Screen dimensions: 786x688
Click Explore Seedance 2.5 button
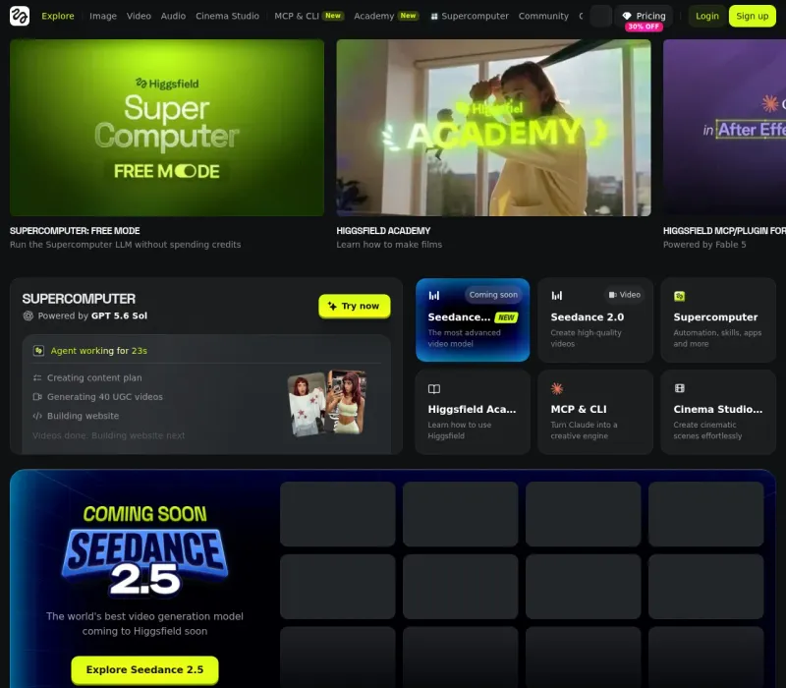click(144, 670)
